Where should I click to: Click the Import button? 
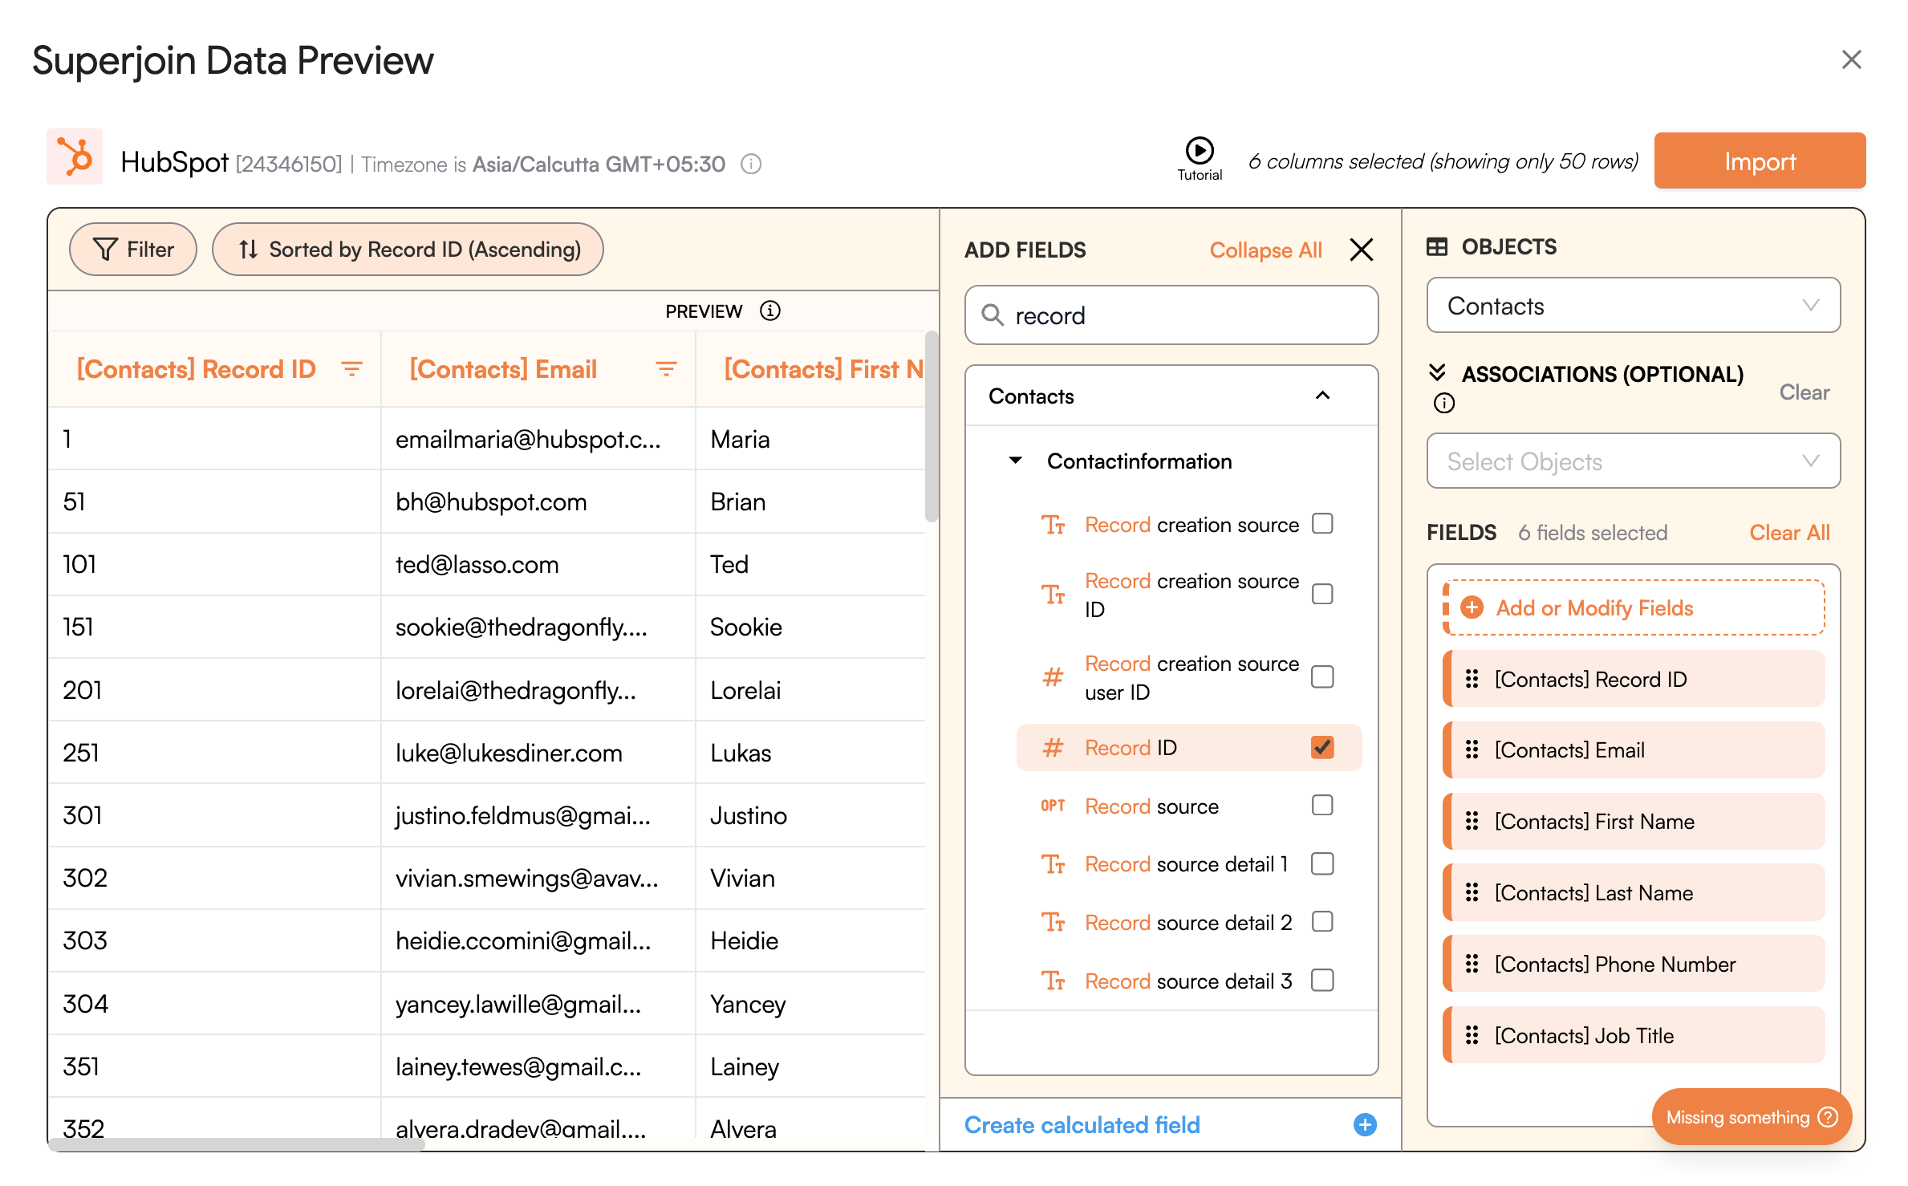tap(1758, 161)
